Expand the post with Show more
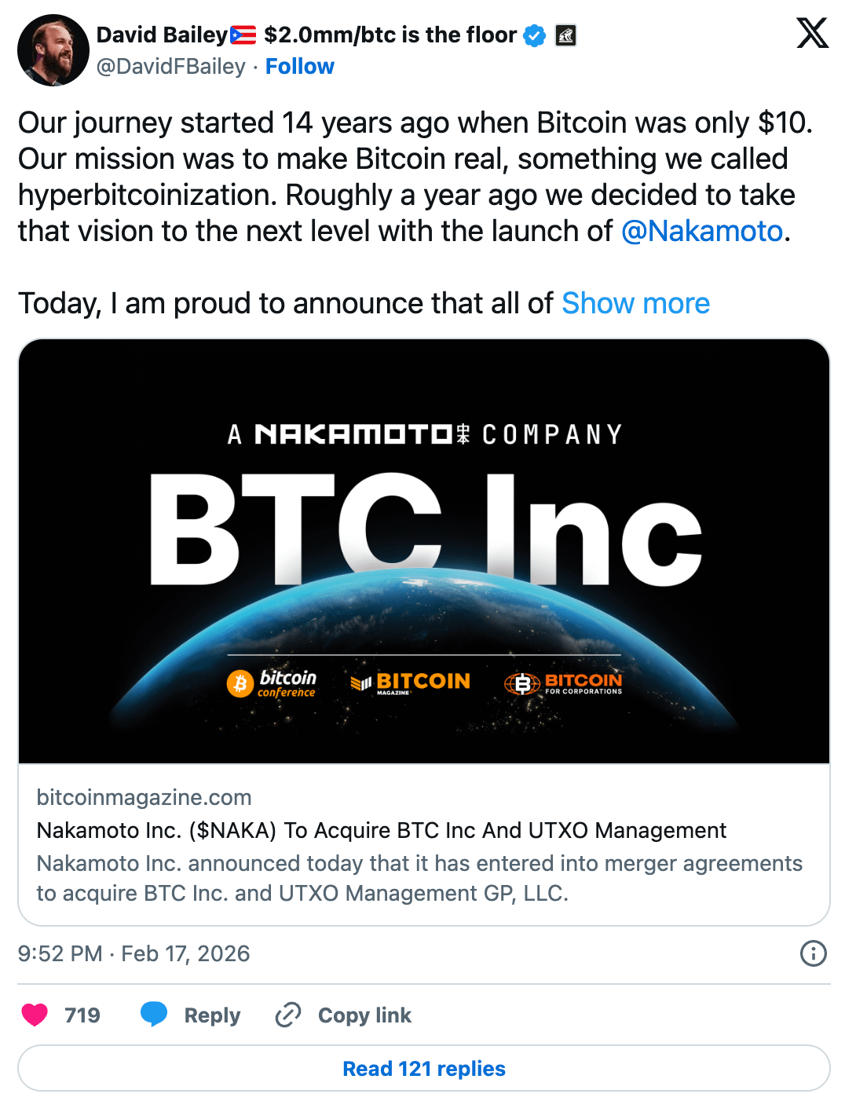The width and height of the screenshot is (845, 1112). [x=635, y=303]
